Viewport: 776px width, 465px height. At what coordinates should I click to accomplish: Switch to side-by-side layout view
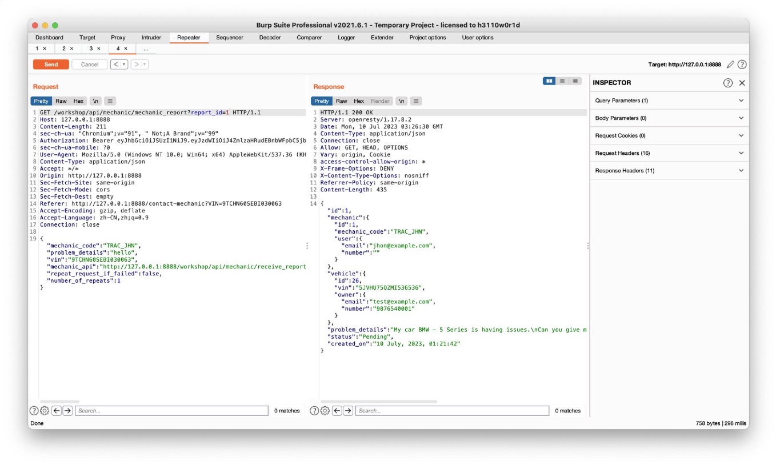click(x=549, y=81)
